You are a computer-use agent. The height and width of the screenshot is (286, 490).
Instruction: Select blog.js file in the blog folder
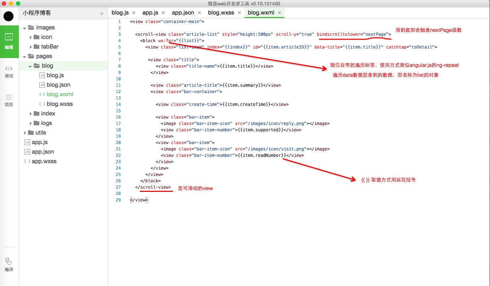(x=55, y=75)
